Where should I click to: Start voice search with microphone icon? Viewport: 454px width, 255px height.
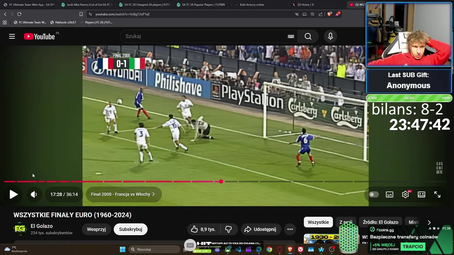pos(331,36)
